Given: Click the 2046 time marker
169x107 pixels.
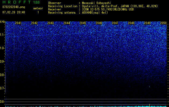Looking at the screenshot, I should click(x=99, y=23).
